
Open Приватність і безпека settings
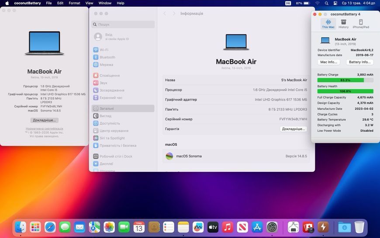click(123, 146)
